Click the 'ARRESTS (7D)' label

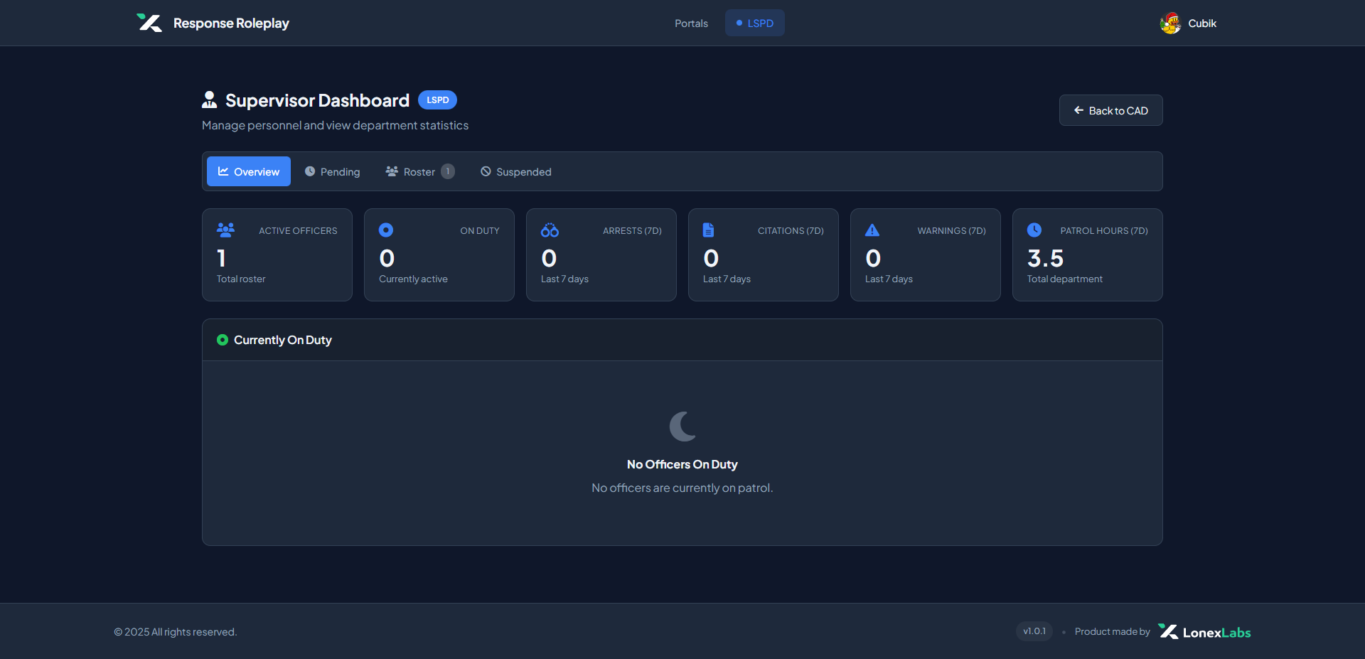(632, 230)
